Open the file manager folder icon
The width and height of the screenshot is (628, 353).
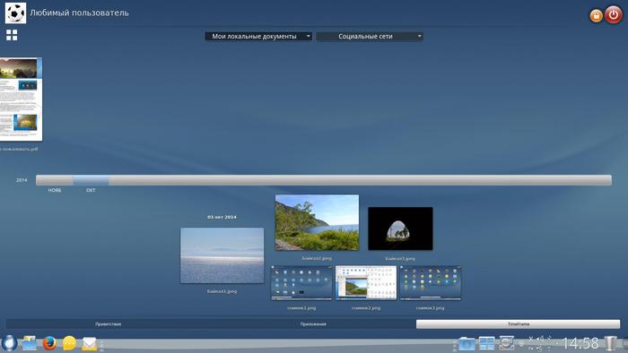(x=30, y=343)
